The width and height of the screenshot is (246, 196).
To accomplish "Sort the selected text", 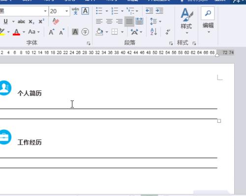I will pos(154,31).
